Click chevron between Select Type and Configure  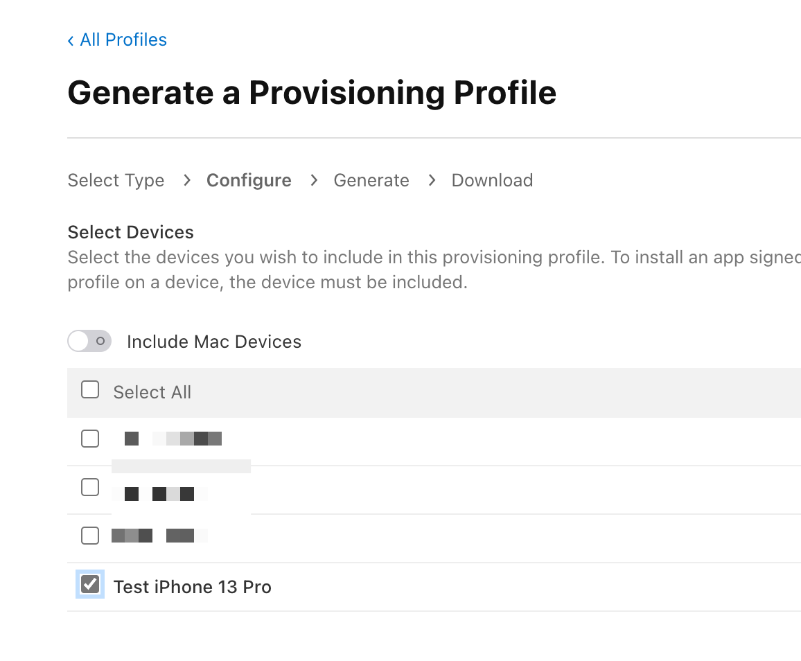(x=186, y=181)
